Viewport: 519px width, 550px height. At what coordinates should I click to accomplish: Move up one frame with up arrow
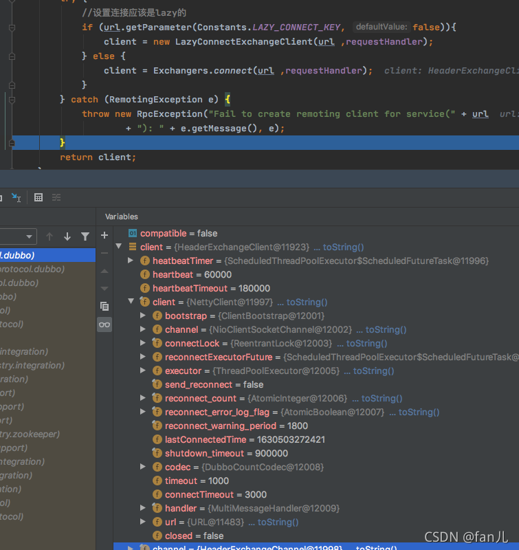pyautogui.click(x=49, y=236)
